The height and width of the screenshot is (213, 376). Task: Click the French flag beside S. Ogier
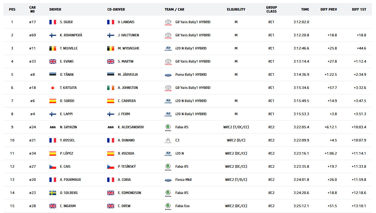(x=53, y=22)
